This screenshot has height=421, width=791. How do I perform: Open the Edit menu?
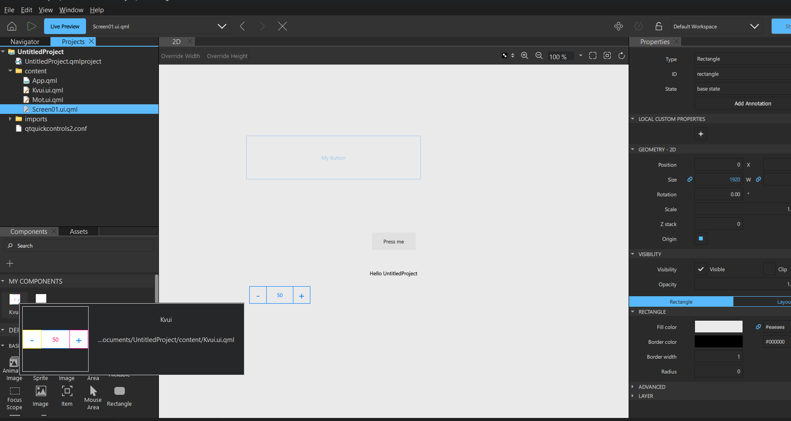[26, 10]
